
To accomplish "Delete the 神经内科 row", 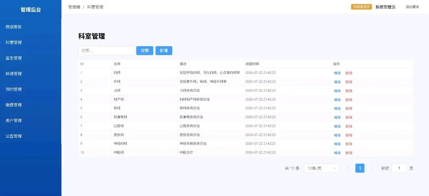I will (349, 144).
